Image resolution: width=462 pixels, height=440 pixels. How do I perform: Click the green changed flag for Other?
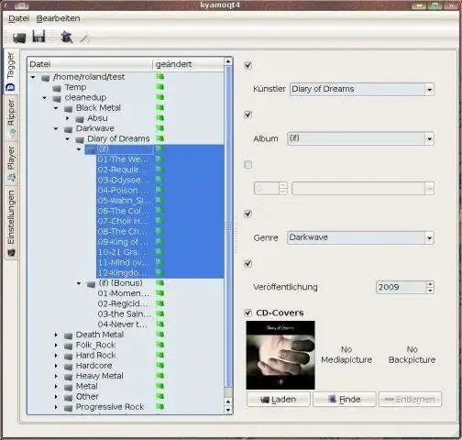(159, 396)
